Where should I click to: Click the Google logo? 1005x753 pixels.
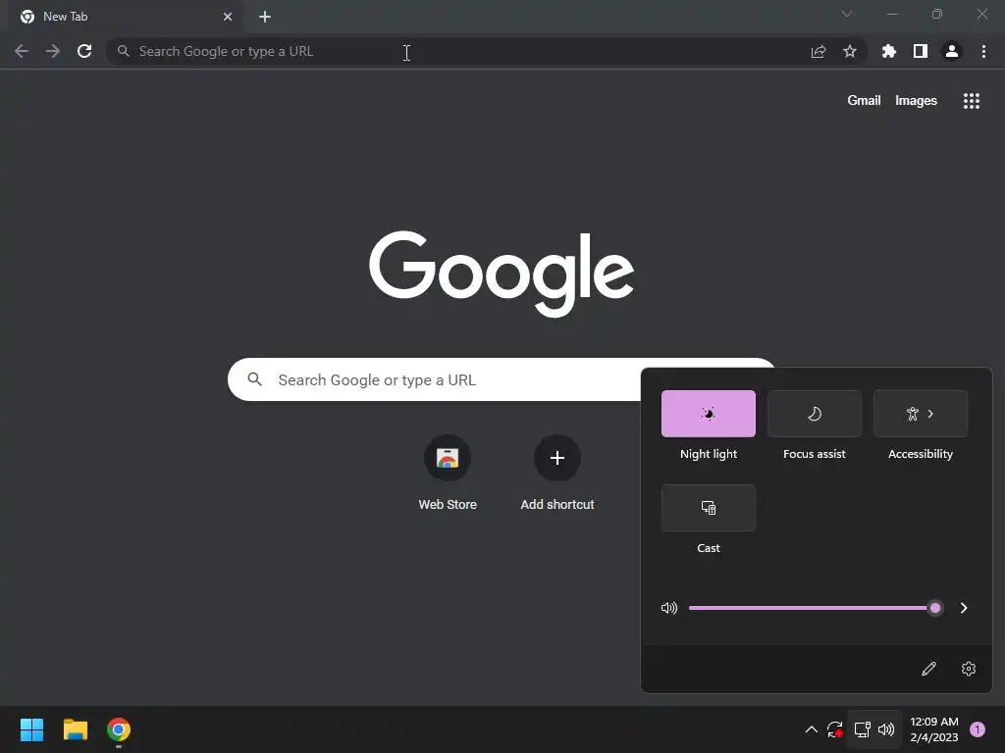[x=502, y=274]
